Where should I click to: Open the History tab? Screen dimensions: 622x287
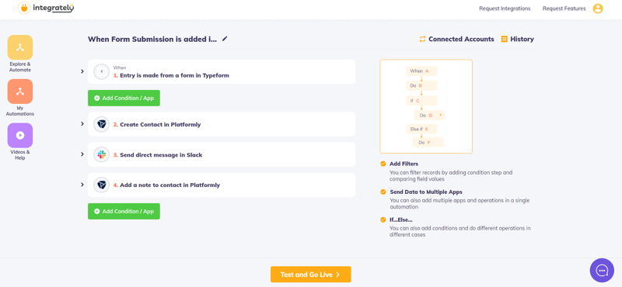coord(517,39)
